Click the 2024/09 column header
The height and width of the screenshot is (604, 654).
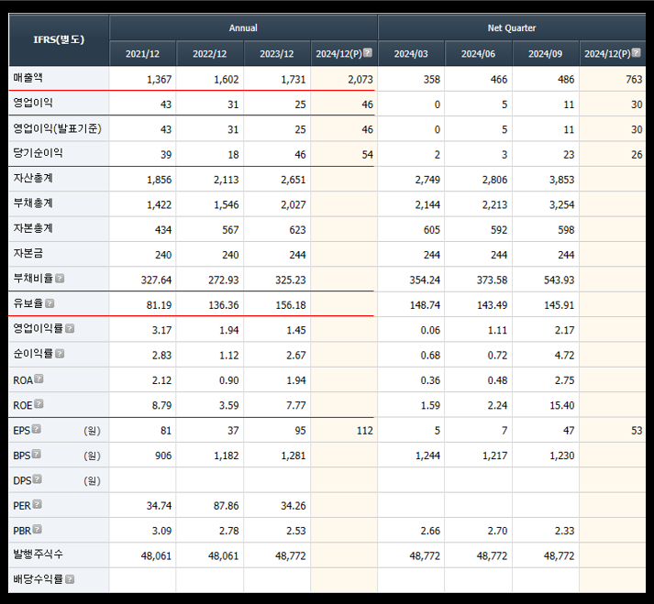546,54
